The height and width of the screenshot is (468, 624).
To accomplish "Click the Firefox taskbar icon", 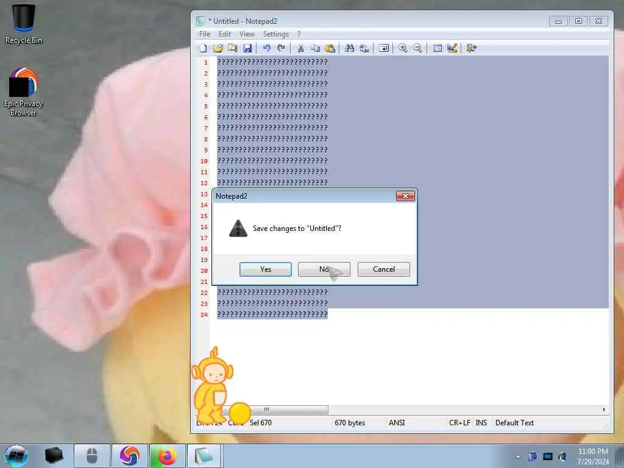I will point(167,456).
